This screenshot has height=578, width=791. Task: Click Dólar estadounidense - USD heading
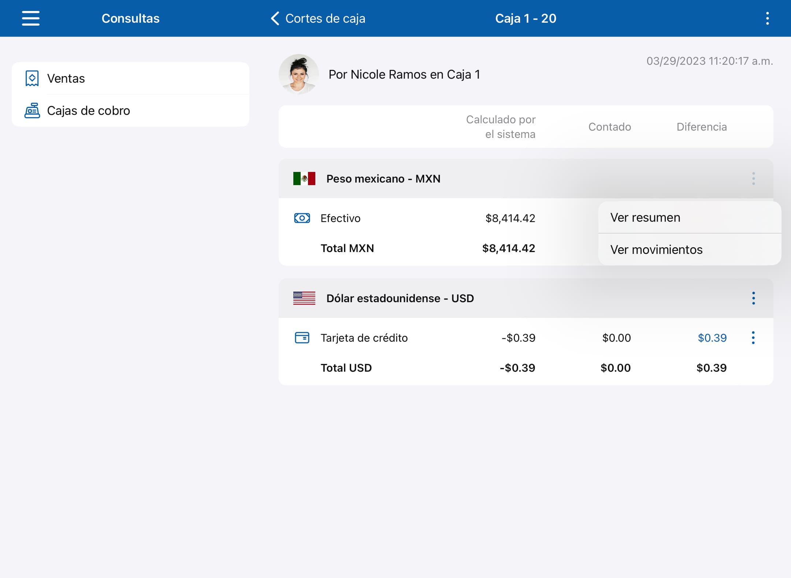[400, 298]
